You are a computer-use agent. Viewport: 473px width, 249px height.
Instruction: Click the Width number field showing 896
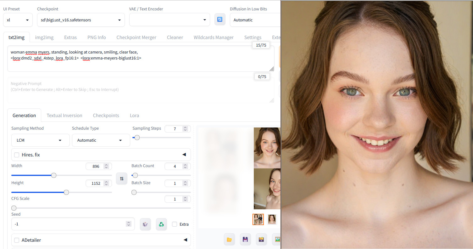[99, 166]
